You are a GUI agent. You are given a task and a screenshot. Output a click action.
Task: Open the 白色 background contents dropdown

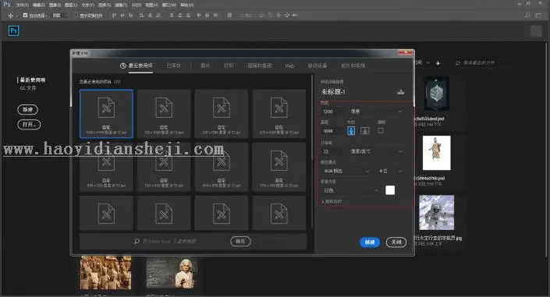pyautogui.click(x=350, y=190)
